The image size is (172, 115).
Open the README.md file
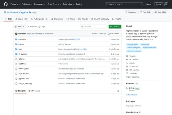click(x=24, y=74)
